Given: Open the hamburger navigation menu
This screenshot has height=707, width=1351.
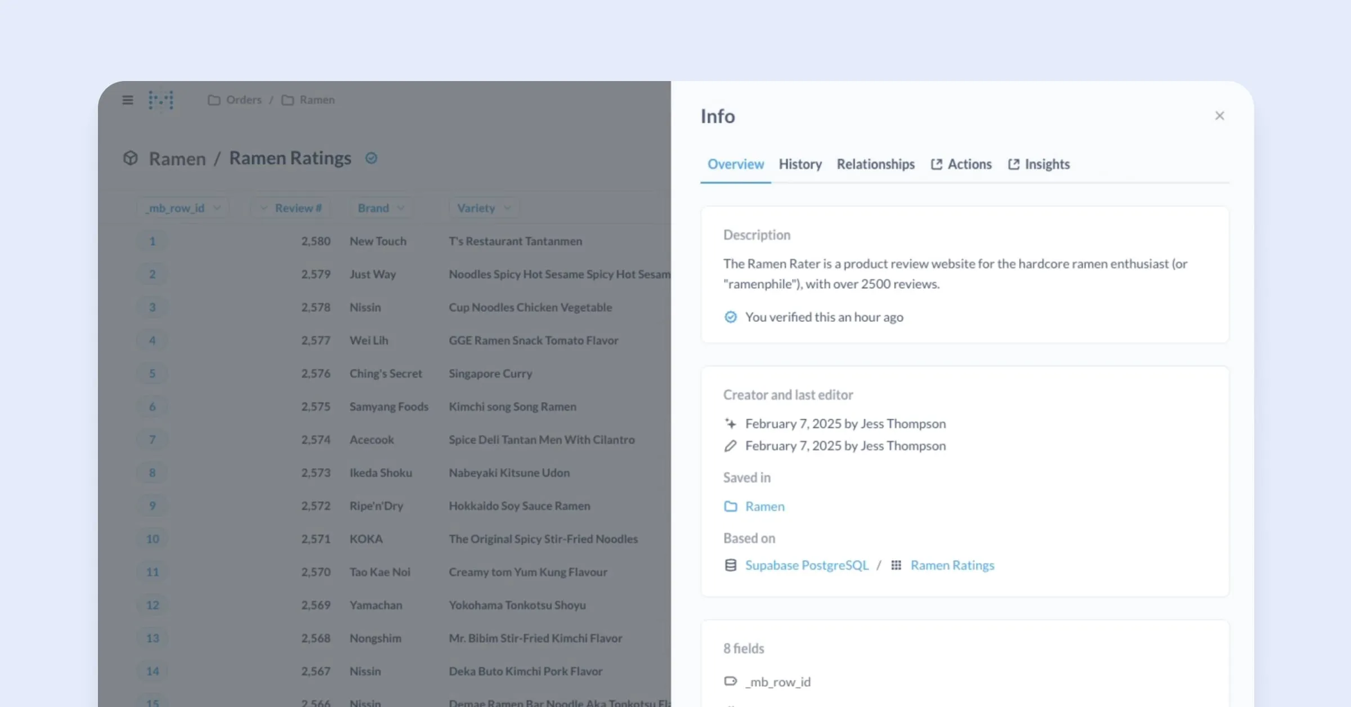Looking at the screenshot, I should pos(127,100).
